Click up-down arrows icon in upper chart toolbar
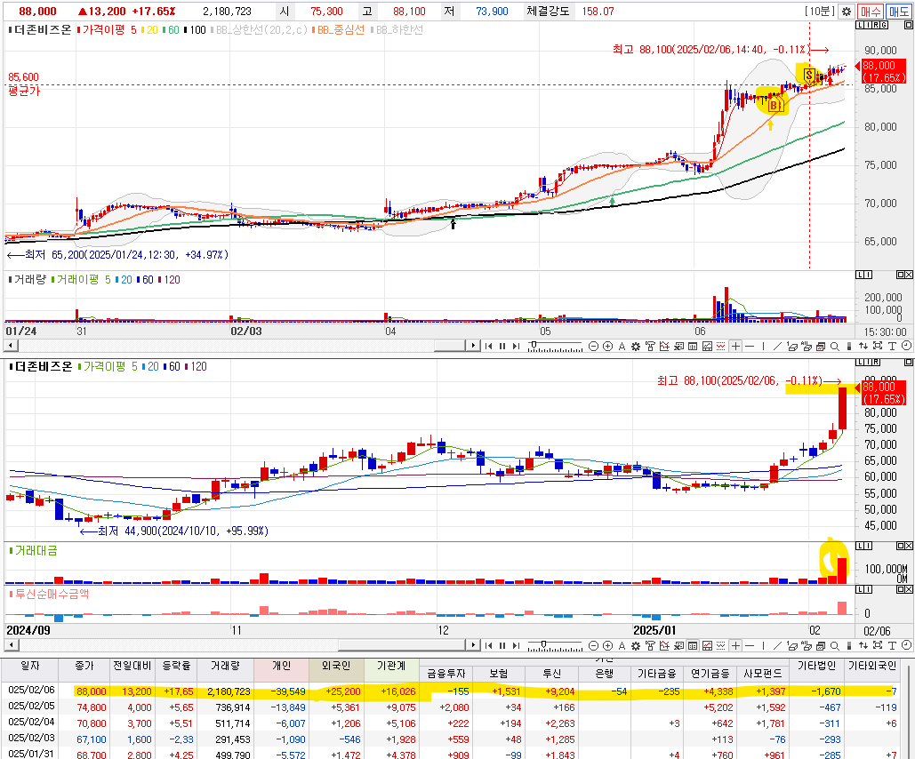 863,346
